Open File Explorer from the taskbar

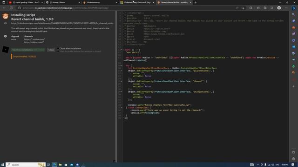(x=60, y=165)
